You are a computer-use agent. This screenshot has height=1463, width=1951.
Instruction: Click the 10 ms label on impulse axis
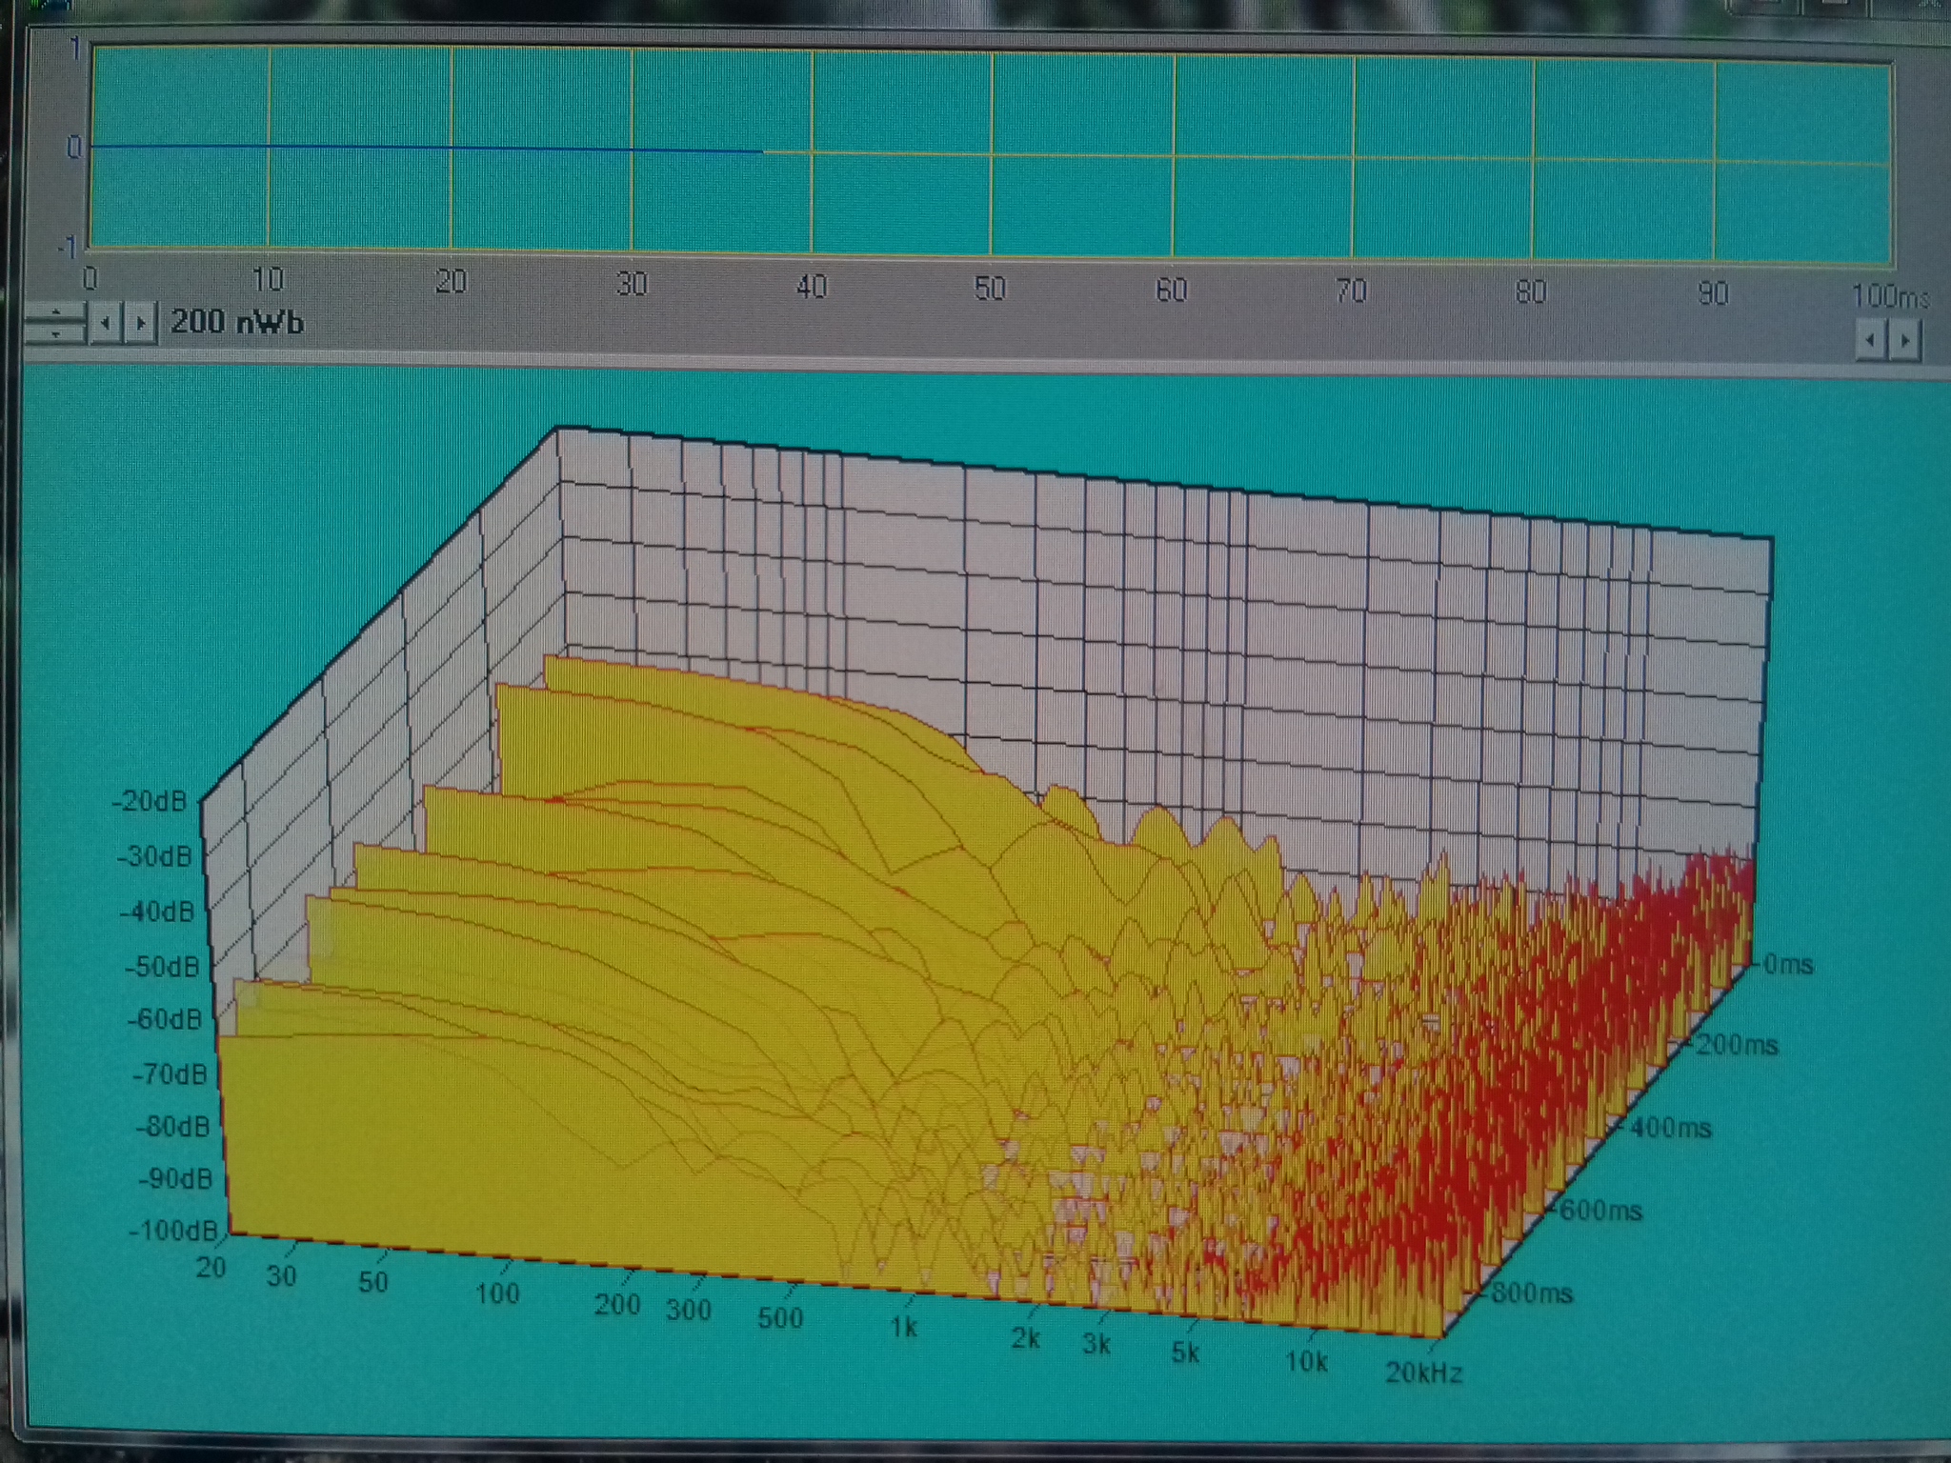(x=268, y=279)
